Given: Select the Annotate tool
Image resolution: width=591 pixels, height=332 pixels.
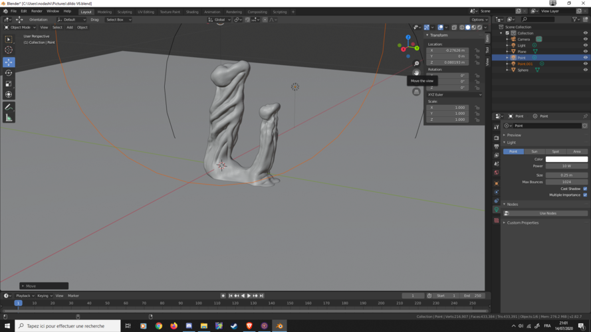Looking at the screenshot, I should [9, 108].
